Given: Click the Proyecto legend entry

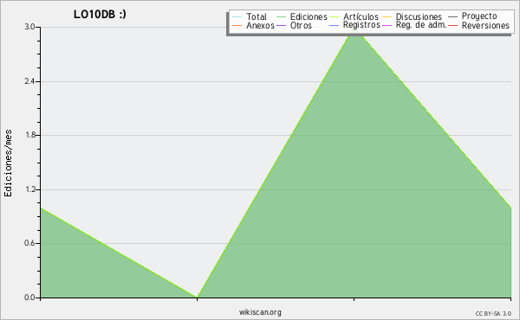Looking at the screenshot, I should (472, 16).
